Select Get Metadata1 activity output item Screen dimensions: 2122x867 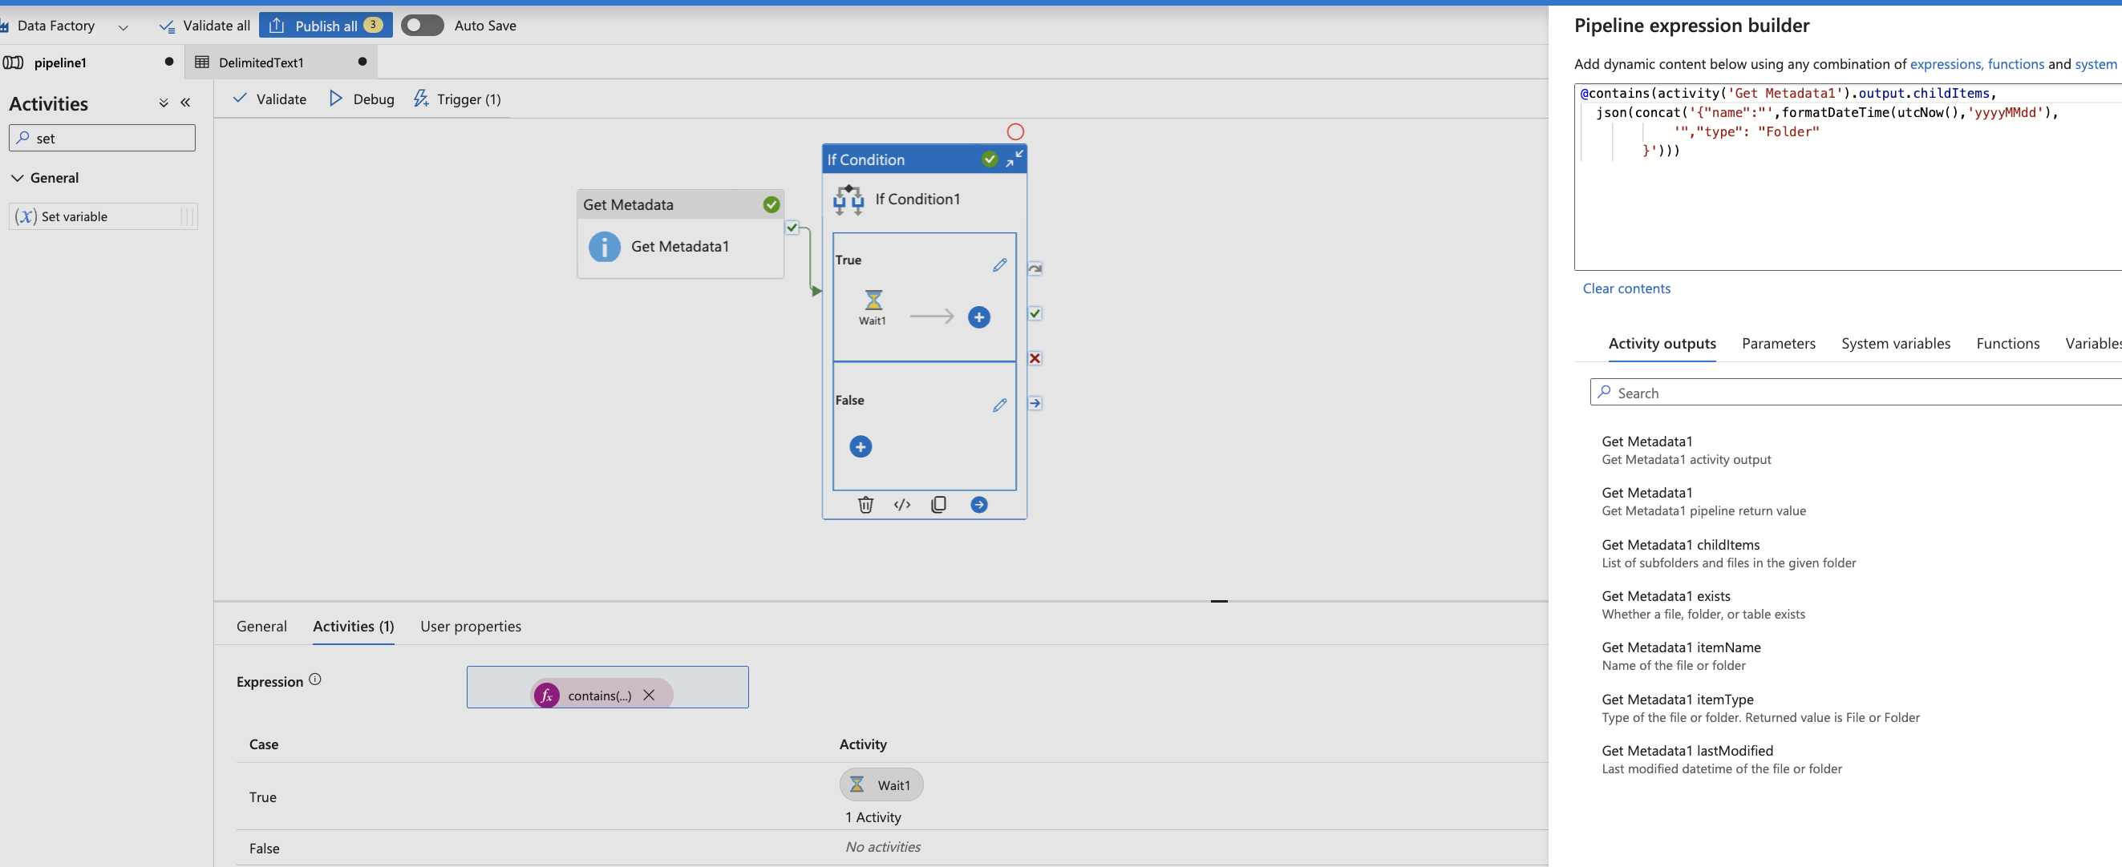click(1687, 450)
